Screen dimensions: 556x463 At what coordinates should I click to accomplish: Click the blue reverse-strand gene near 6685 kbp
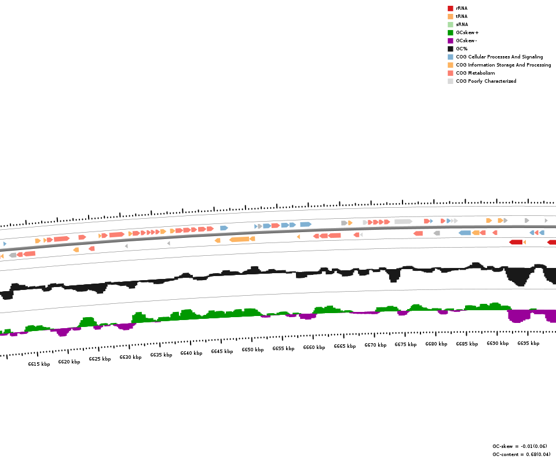(464, 233)
